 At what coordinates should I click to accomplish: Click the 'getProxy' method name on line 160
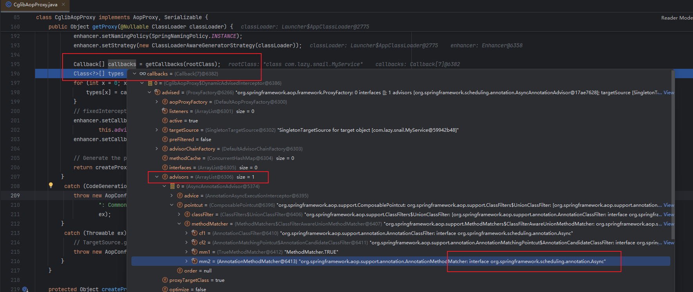[105, 27]
